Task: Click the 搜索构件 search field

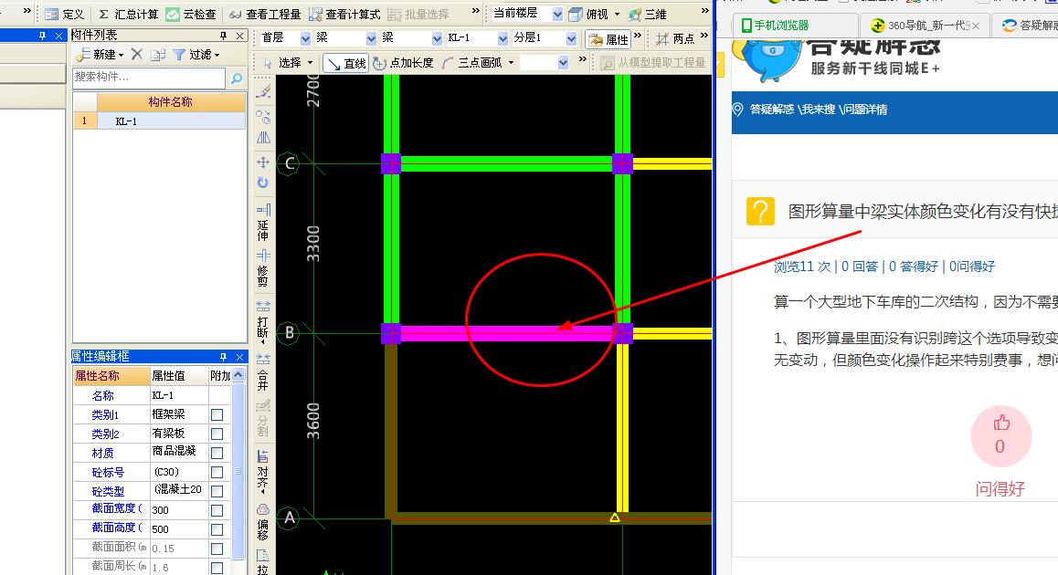Action: (x=148, y=78)
